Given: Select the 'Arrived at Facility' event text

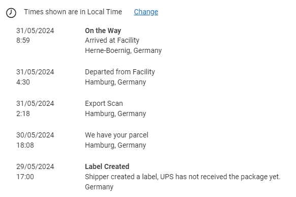Looking at the screenshot, I should pyautogui.click(x=112, y=40).
